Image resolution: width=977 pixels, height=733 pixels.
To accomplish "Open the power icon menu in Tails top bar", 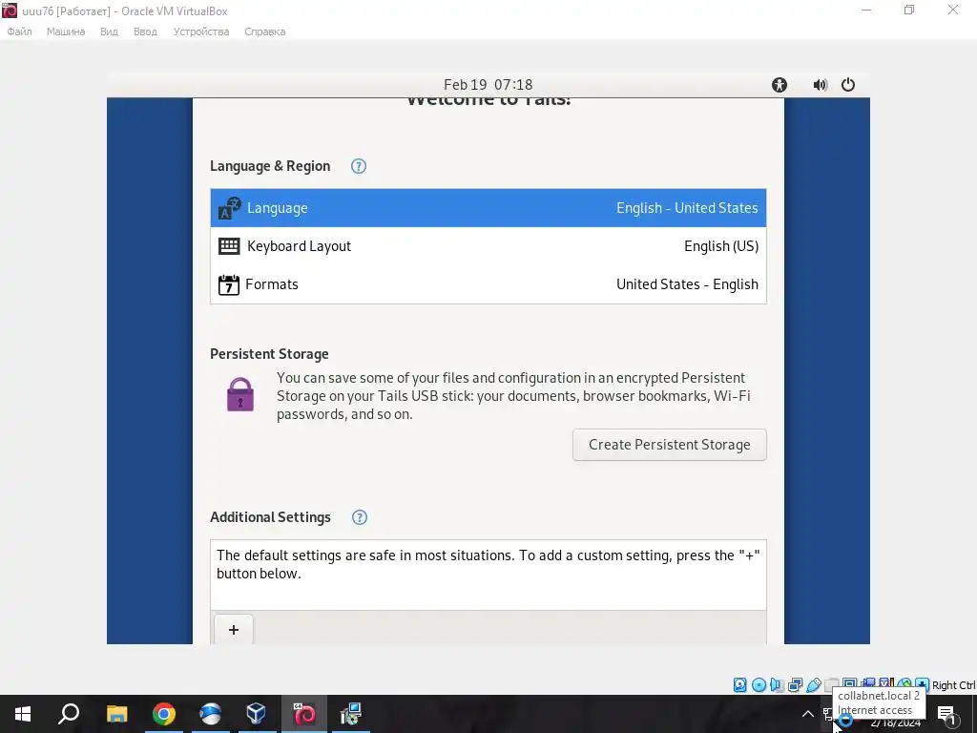I will 848,85.
